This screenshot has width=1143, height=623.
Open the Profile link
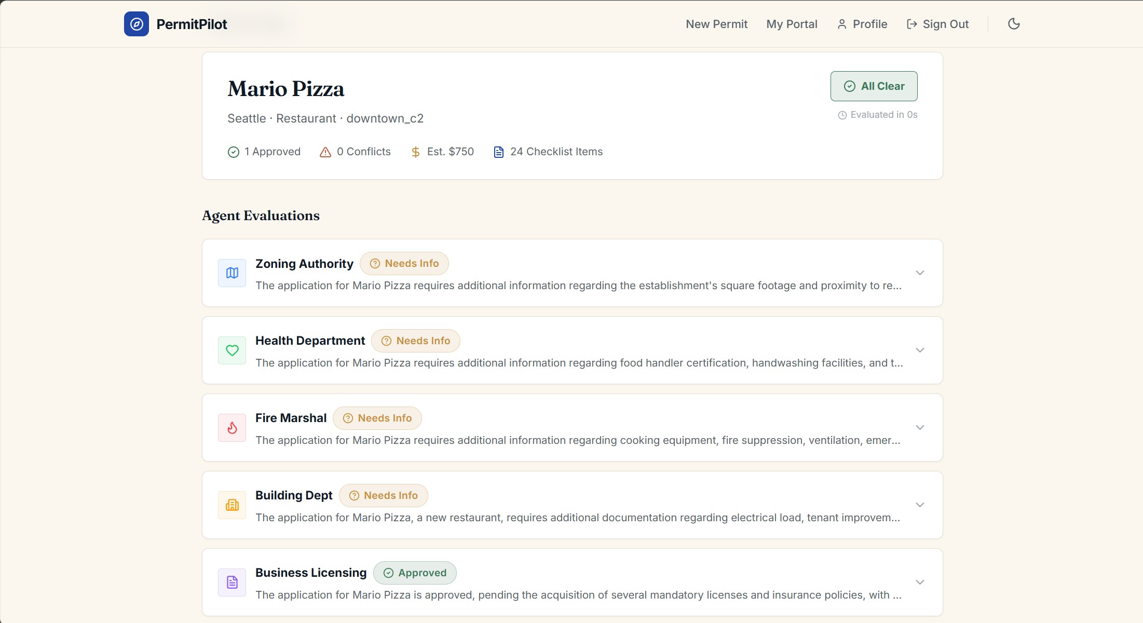[862, 24]
